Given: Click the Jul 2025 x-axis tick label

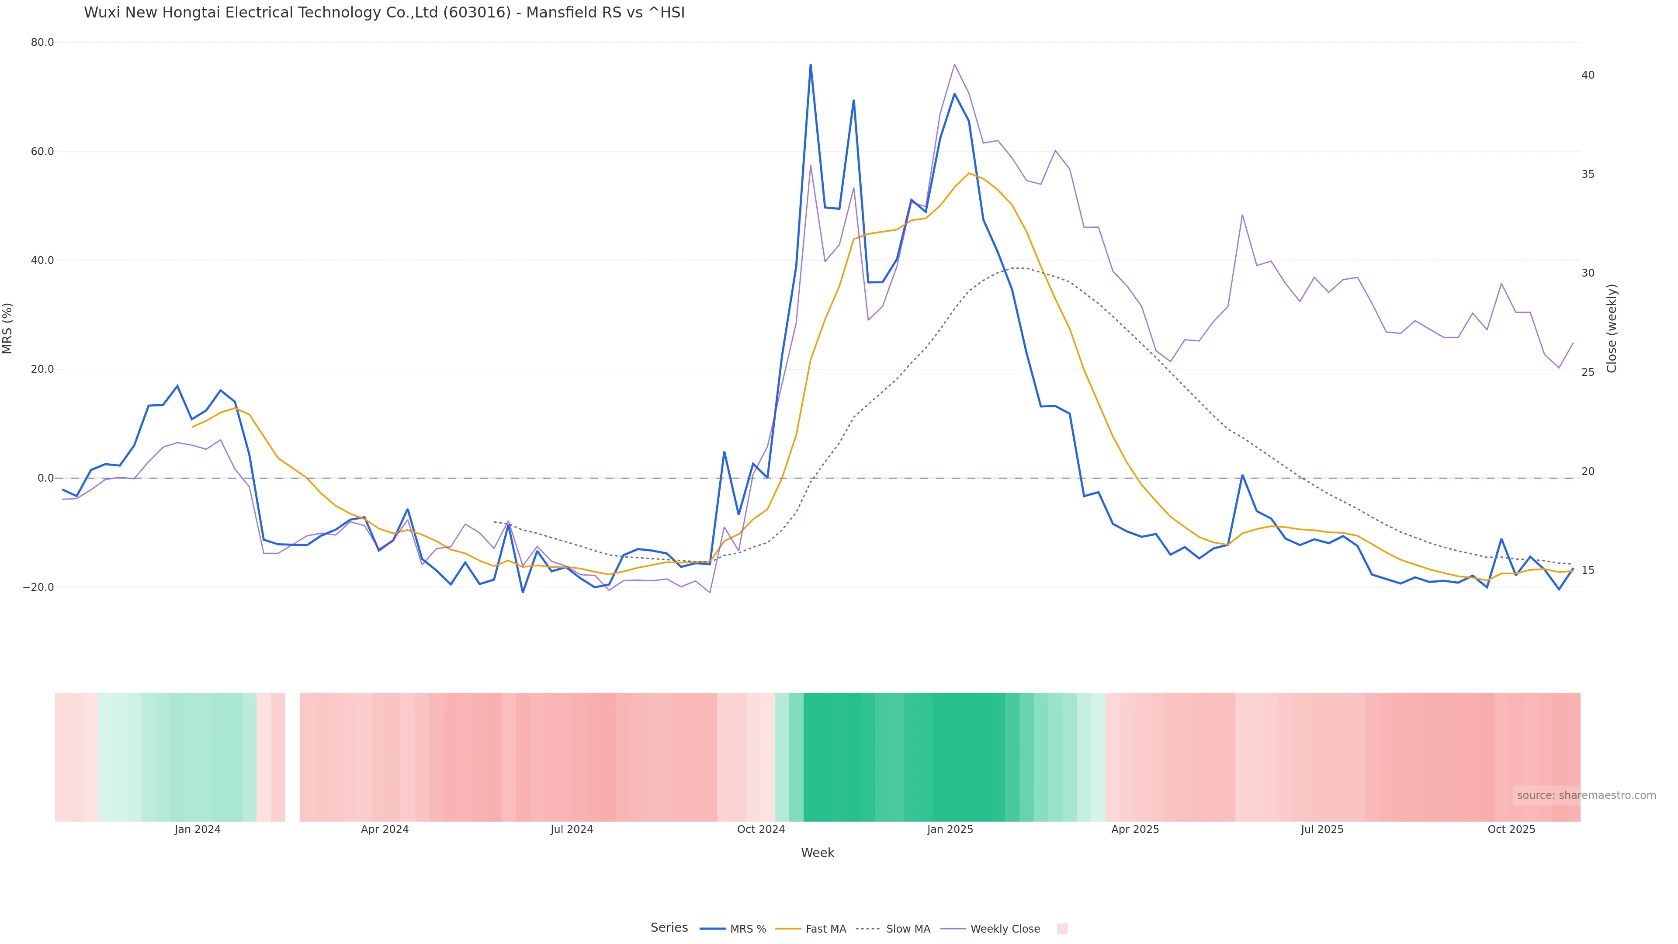Looking at the screenshot, I should pyautogui.click(x=1322, y=829).
